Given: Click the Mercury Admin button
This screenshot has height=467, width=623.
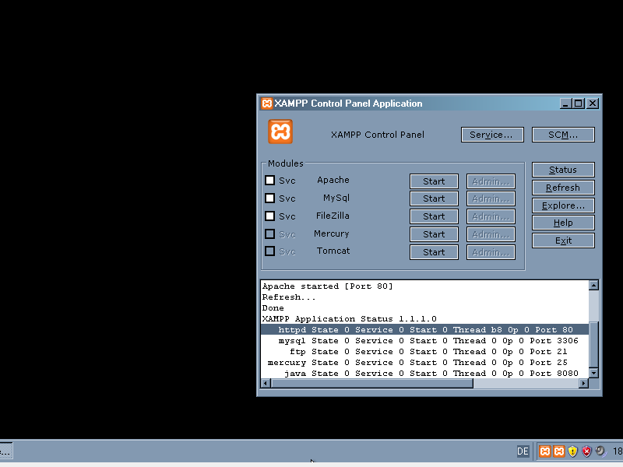Looking at the screenshot, I should click(x=491, y=234).
